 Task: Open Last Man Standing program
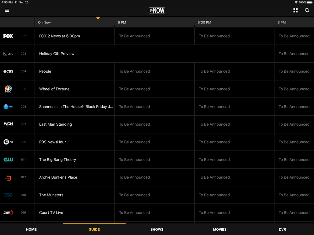(x=75, y=124)
